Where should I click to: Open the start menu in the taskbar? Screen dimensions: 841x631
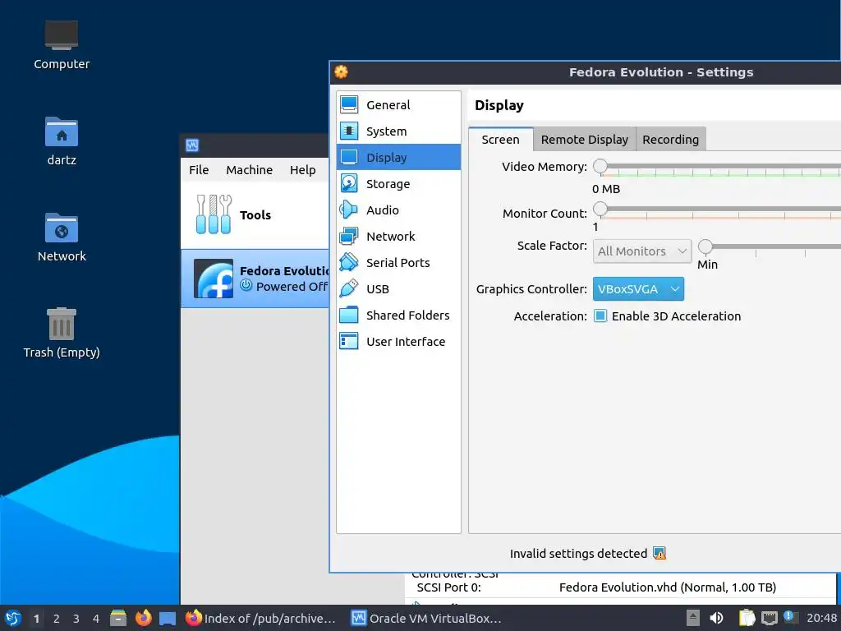pyautogui.click(x=13, y=618)
